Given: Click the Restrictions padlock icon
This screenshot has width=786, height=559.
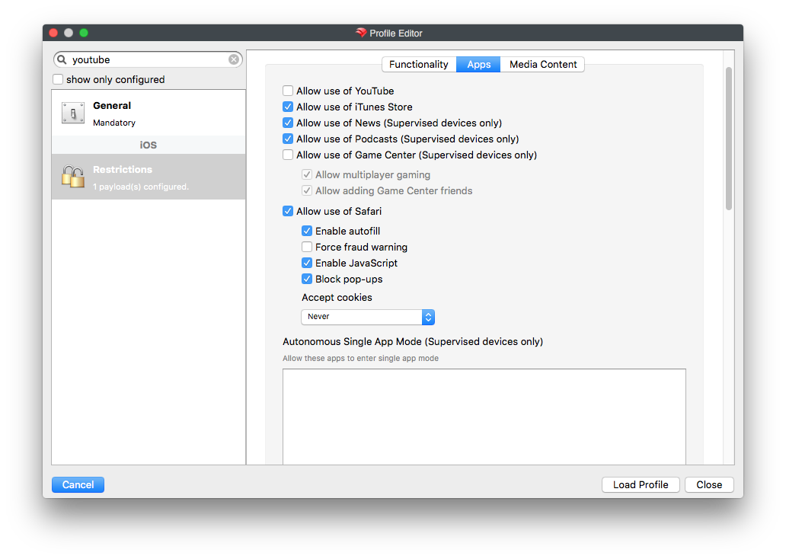Looking at the screenshot, I should tap(73, 177).
